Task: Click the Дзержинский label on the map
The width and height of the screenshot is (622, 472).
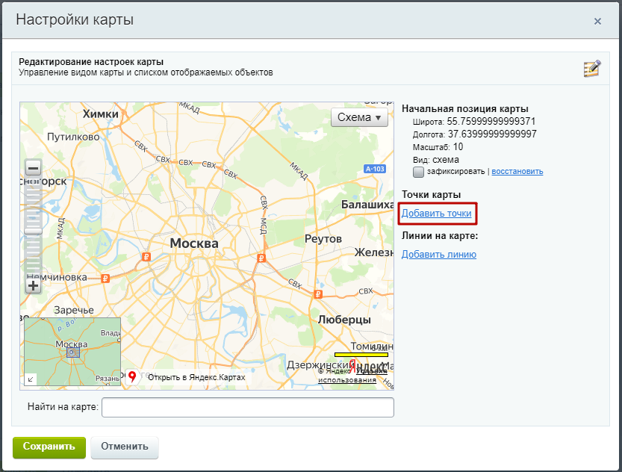Action: pos(321,365)
